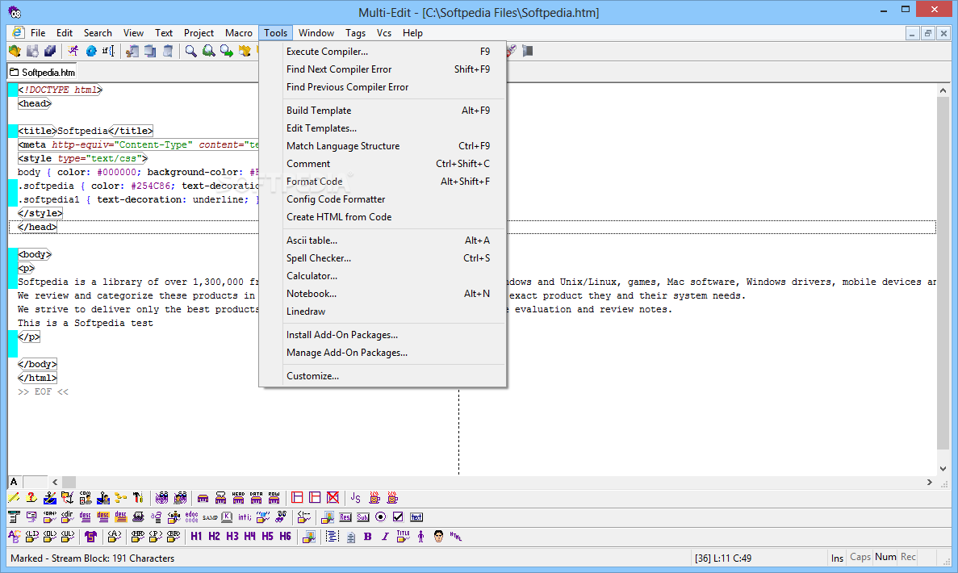Click the '[36] L:11 C:49' position indicator

(x=723, y=558)
